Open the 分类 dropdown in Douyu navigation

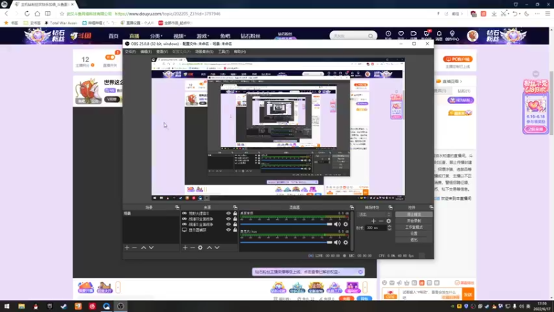(156, 36)
